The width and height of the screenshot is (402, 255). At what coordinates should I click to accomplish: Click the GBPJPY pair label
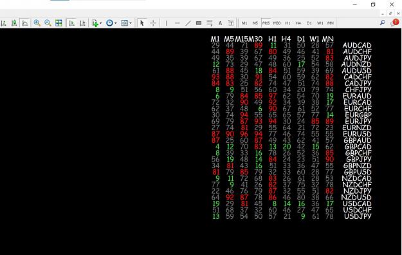click(359, 159)
